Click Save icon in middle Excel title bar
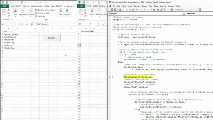213x120 pixels. 84,2
